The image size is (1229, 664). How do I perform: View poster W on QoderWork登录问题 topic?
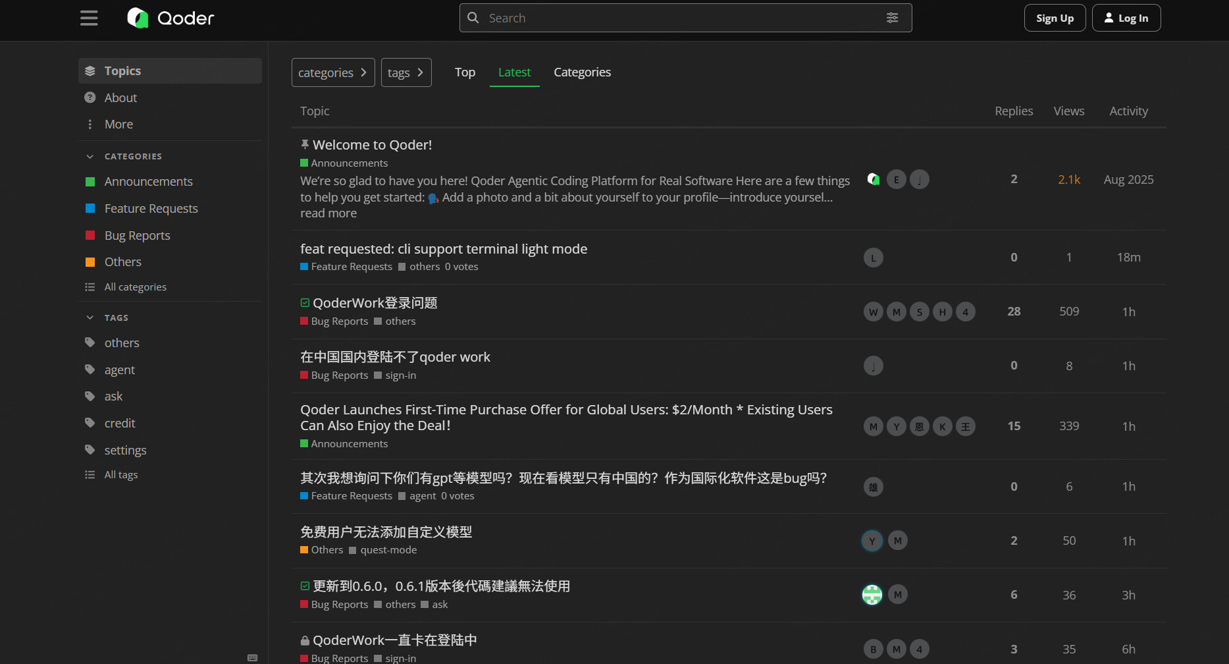point(874,312)
